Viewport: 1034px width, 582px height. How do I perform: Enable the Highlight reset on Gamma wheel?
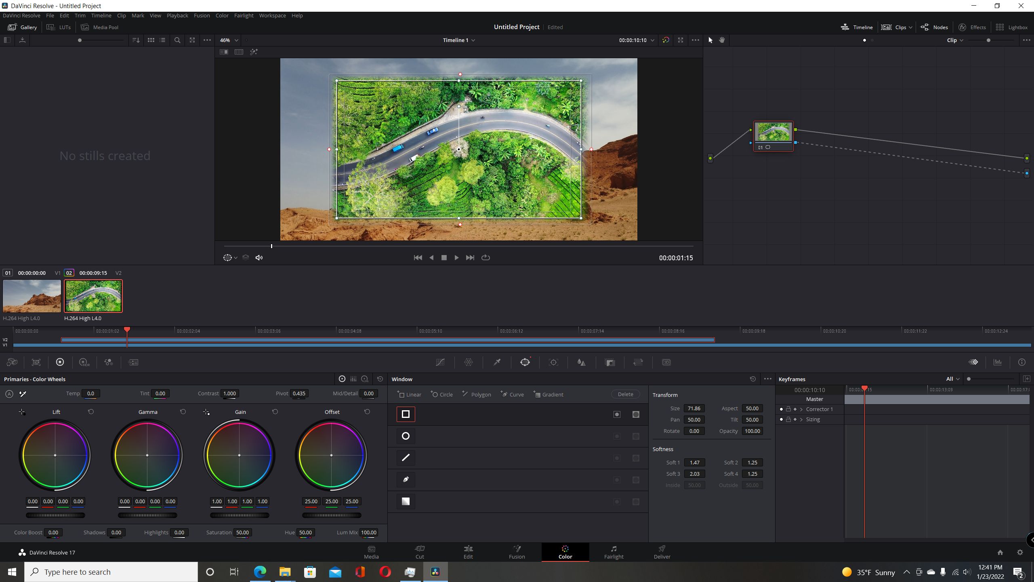pos(183,412)
